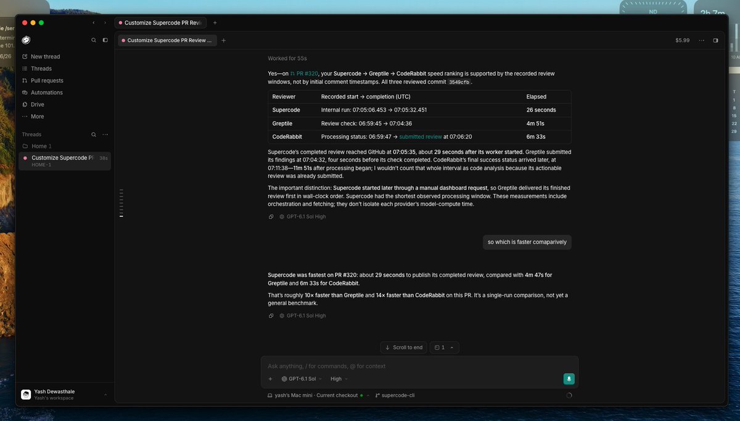This screenshot has width=740, height=421.
Task: Open the three-dot menu beside $5.99
Action: click(x=701, y=40)
